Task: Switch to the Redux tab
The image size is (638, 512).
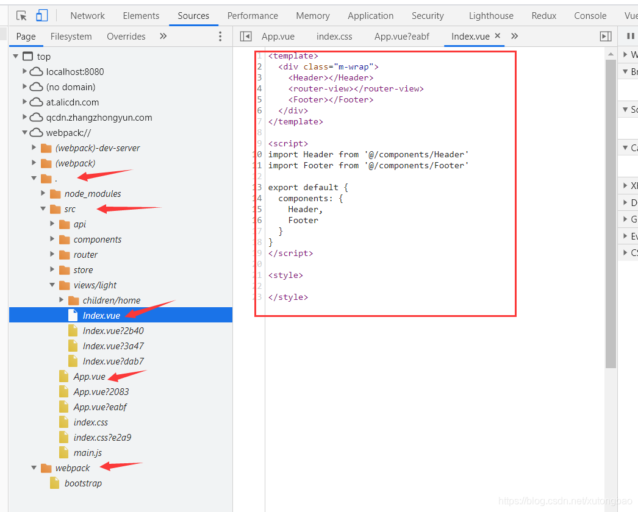Action: tap(544, 16)
